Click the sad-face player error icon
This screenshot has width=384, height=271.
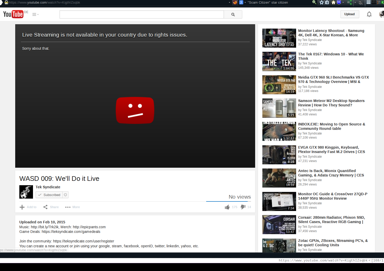coord(135,110)
